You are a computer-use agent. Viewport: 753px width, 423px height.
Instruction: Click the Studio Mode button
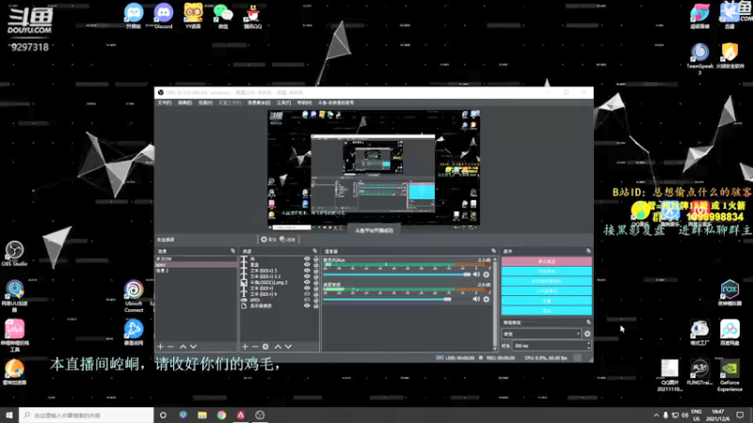point(547,291)
